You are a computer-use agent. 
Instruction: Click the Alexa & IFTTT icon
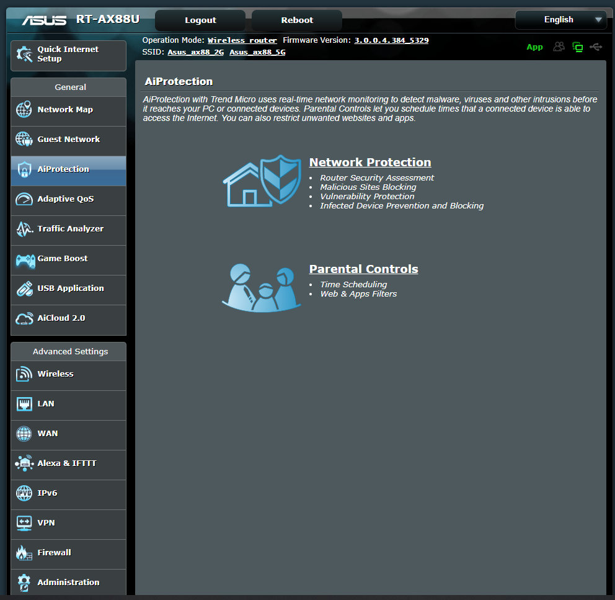(x=24, y=463)
